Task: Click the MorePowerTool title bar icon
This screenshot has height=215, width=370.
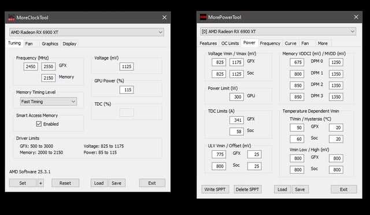Action: [203, 17]
